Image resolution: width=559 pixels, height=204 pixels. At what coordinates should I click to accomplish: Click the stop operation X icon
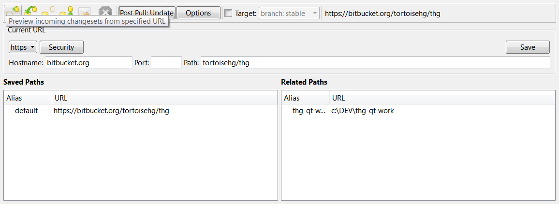coord(105,12)
